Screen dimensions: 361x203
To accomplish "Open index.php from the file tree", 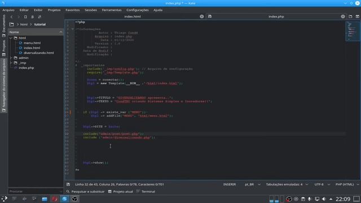I will tap(27, 68).
